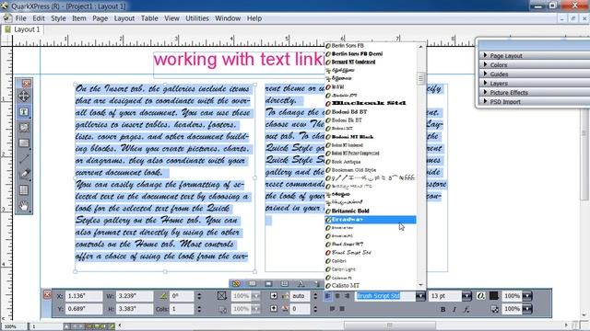The height and width of the screenshot is (331, 590).
Task: Choose Britannic Bold from the font list
Action: point(371,211)
